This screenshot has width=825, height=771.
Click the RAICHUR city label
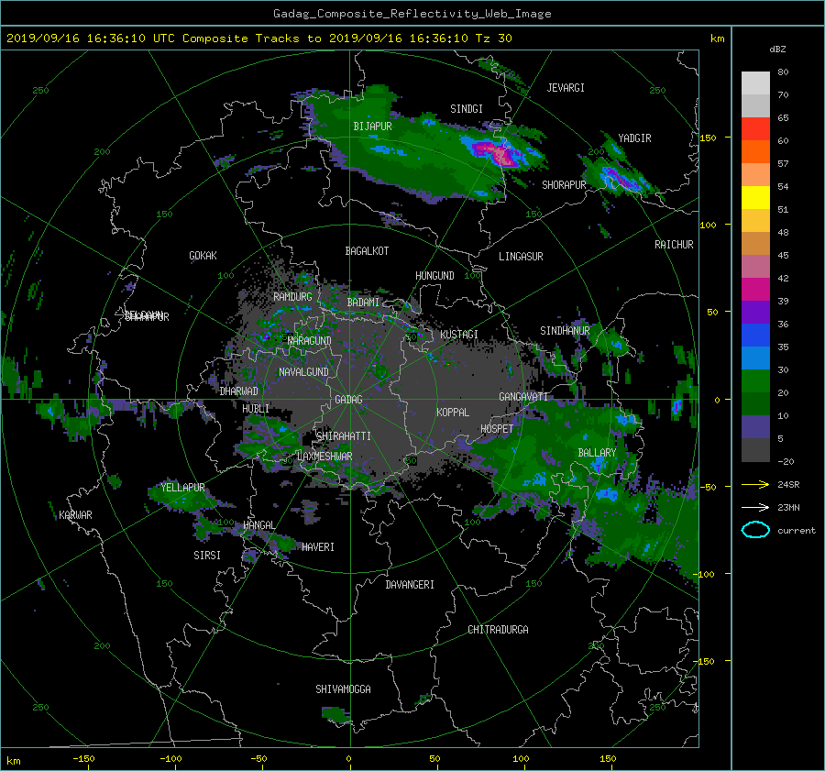tap(674, 245)
